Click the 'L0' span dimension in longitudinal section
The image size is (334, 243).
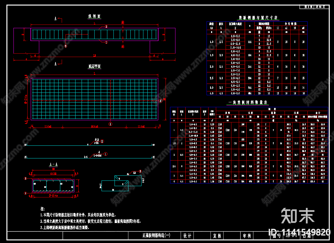tap(94, 56)
